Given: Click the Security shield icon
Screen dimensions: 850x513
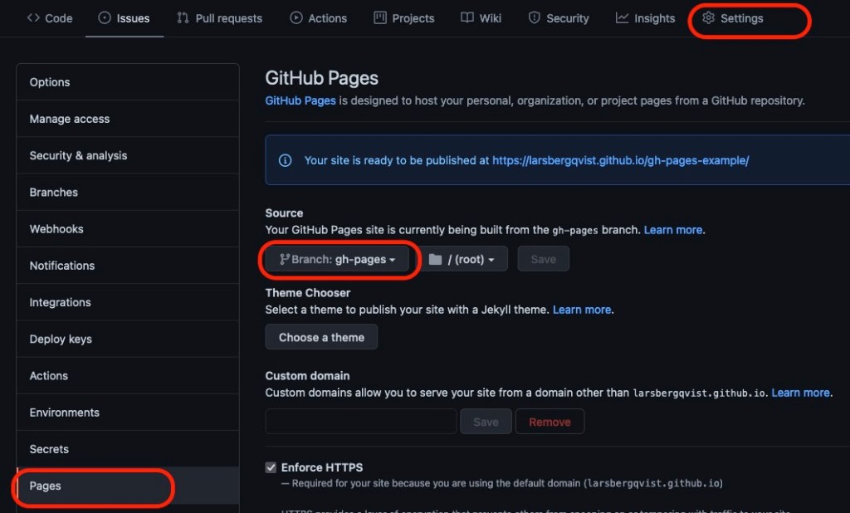Looking at the screenshot, I should pyautogui.click(x=535, y=18).
